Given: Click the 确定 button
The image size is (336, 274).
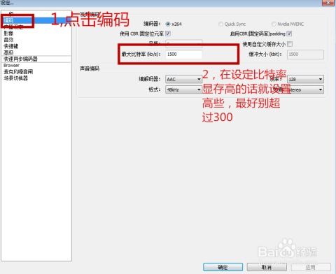Looking at the screenshot, I should point(223,267).
